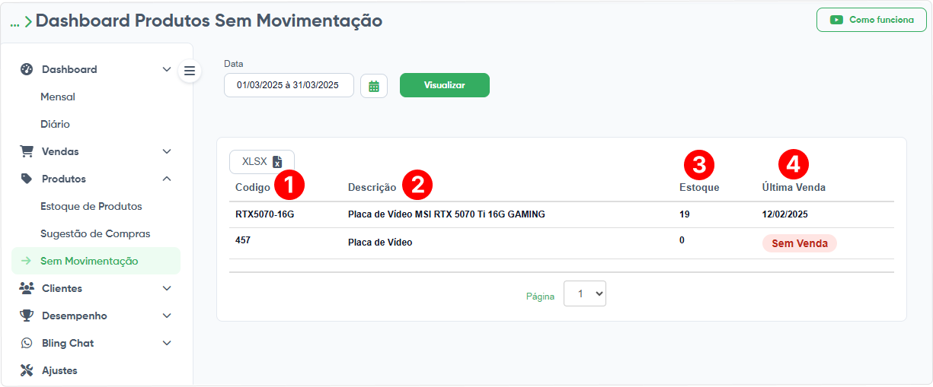
Task: Click the Ajustes tools icon
Action: click(27, 370)
